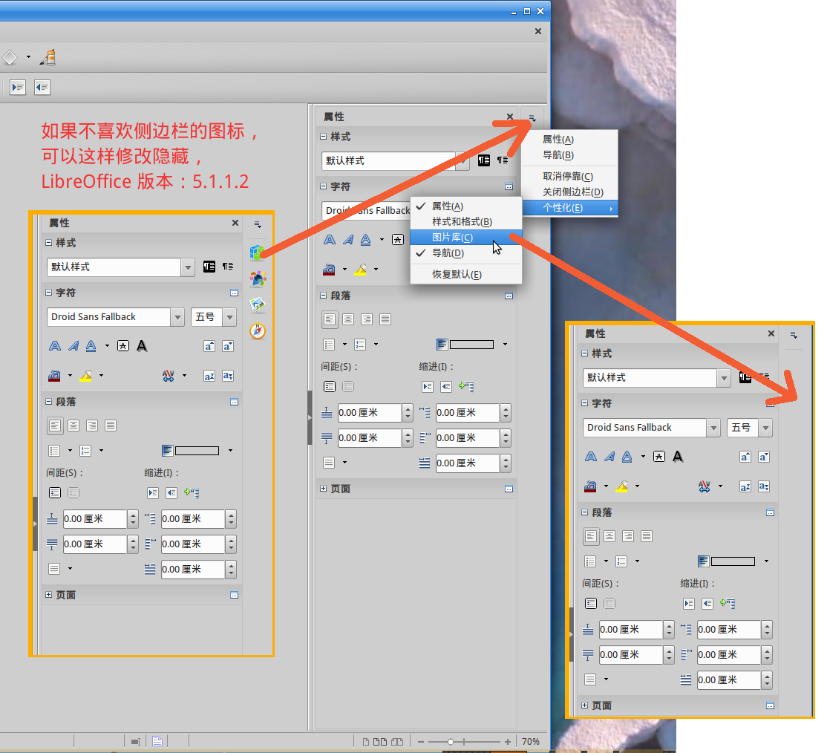Image resolution: width=827 pixels, height=753 pixels.
Task: Click paragraph background color swatch in left panel
Action: pyautogui.click(x=191, y=451)
